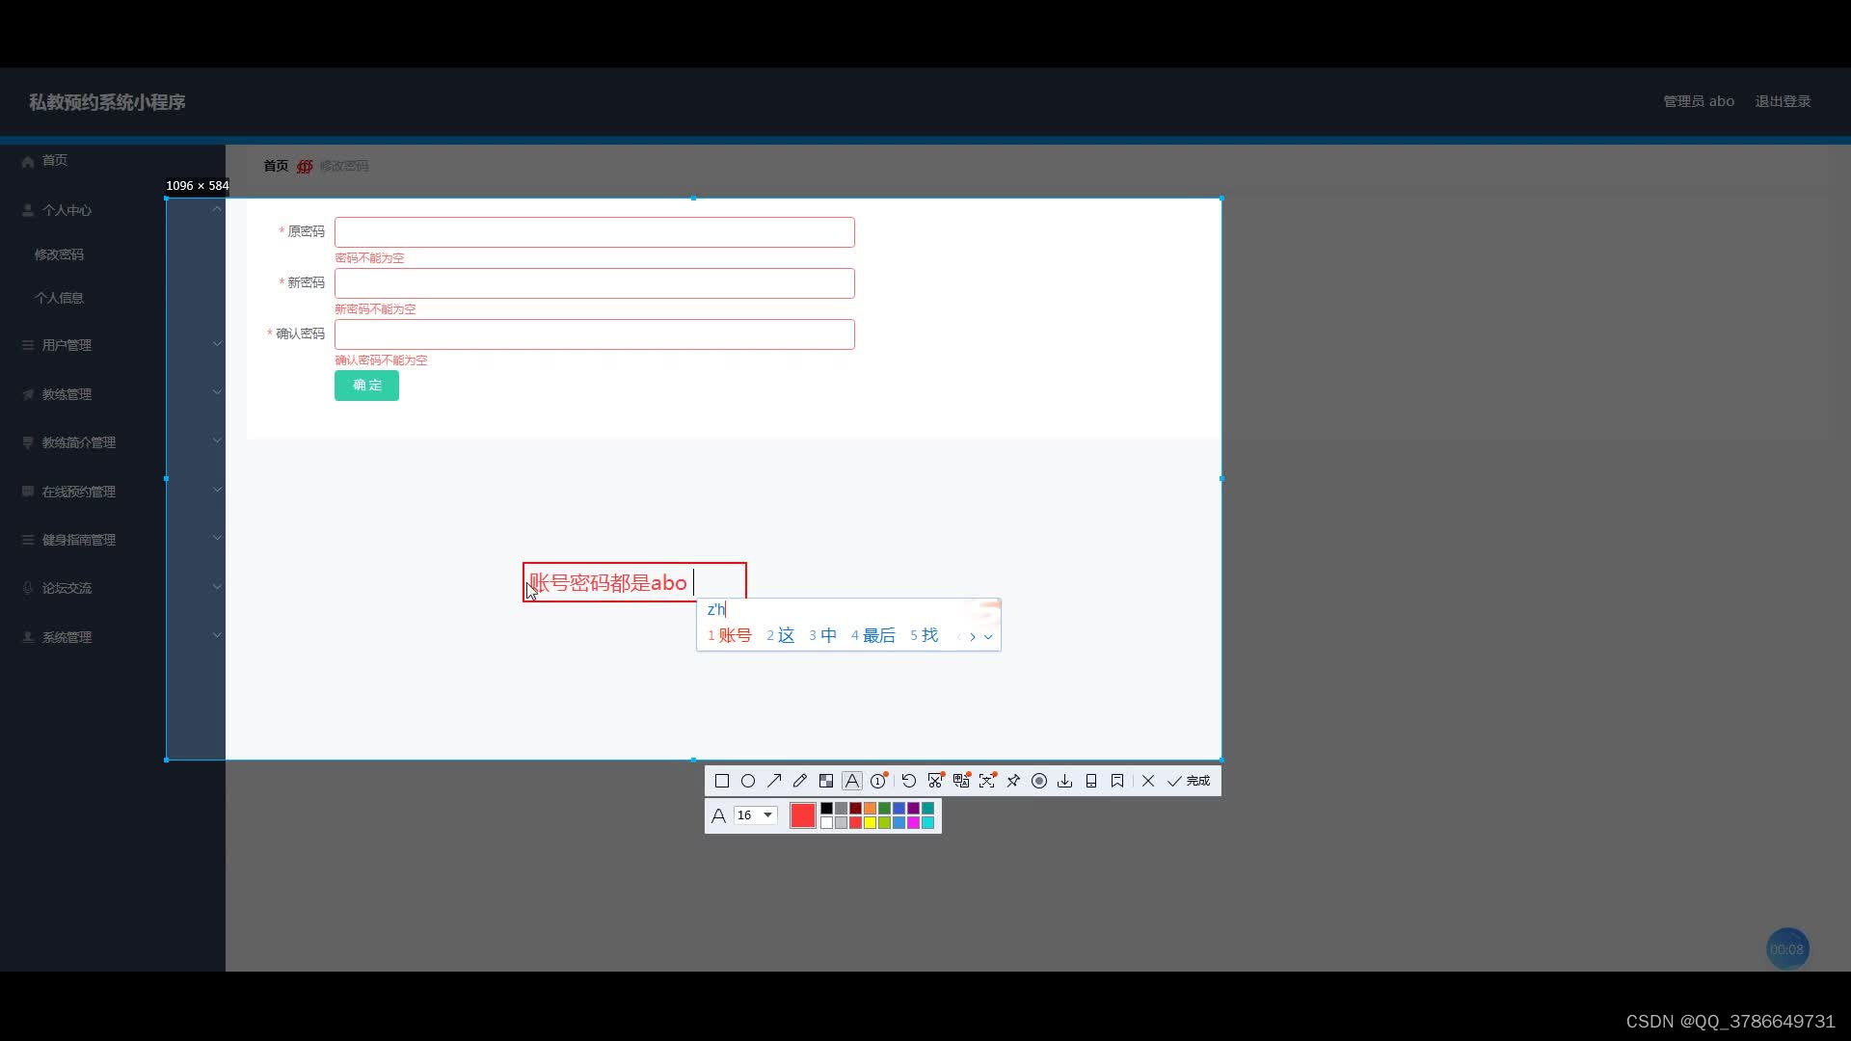This screenshot has height=1041, width=1851.
Task: Click 退出登录 link
Action: (x=1783, y=101)
